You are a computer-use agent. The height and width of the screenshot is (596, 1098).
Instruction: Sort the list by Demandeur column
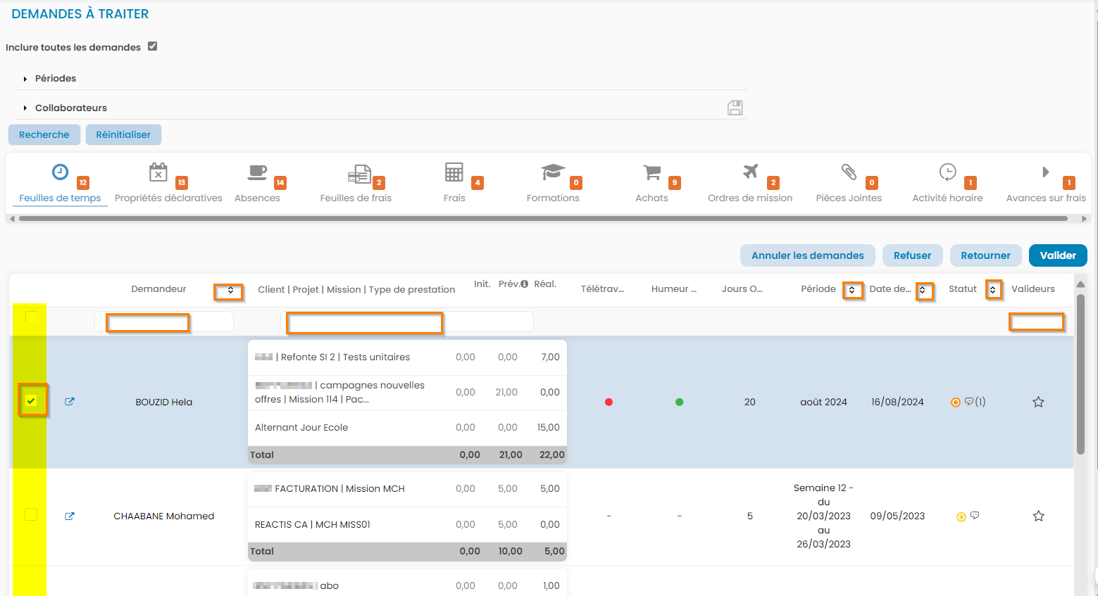click(x=230, y=291)
